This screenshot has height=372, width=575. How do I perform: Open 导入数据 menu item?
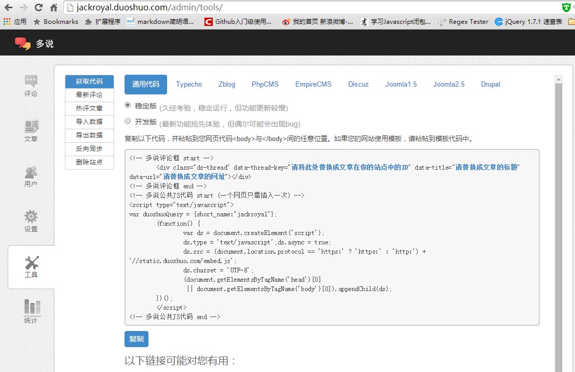[89, 122]
